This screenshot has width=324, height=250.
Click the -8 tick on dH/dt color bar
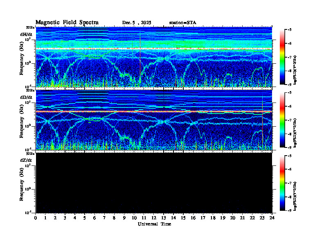(290, 71)
